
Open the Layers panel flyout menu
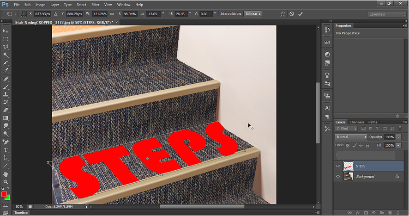(404, 122)
